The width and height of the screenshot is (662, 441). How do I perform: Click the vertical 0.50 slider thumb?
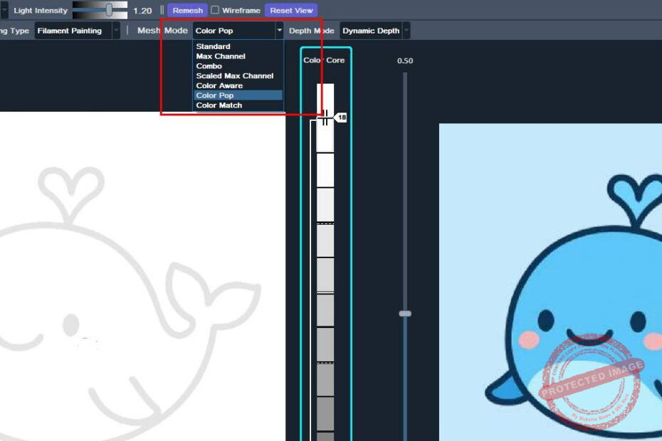[x=405, y=314]
